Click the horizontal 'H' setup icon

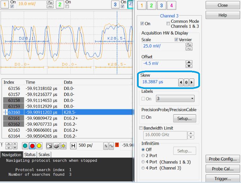(x=73, y=146)
